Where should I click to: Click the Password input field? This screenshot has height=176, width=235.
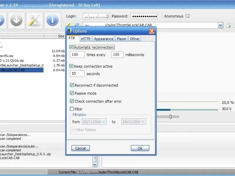[144, 16]
